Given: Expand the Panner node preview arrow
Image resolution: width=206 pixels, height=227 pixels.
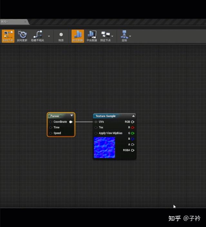Looking at the screenshot, I should click(72, 115).
